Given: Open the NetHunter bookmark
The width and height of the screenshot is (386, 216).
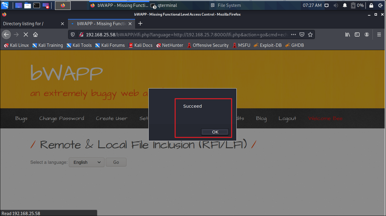Looking at the screenshot, I should 170,45.
